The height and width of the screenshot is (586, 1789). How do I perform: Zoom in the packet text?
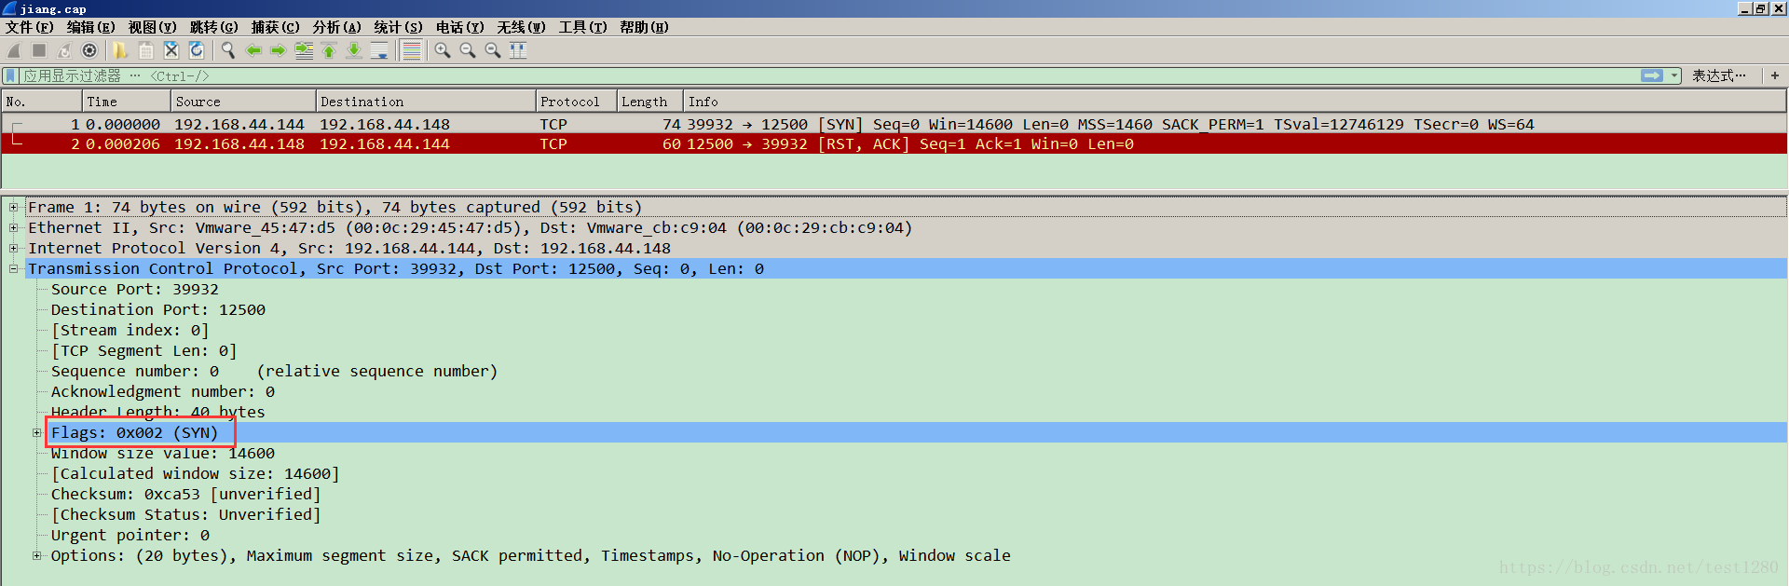click(443, 50)
